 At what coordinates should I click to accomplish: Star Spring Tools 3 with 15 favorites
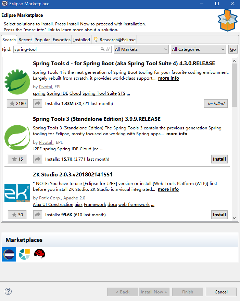17,159
